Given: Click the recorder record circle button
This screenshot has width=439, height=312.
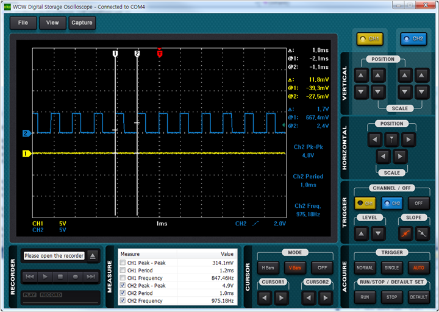Looking at the screenshot, I should coord(75,277).
